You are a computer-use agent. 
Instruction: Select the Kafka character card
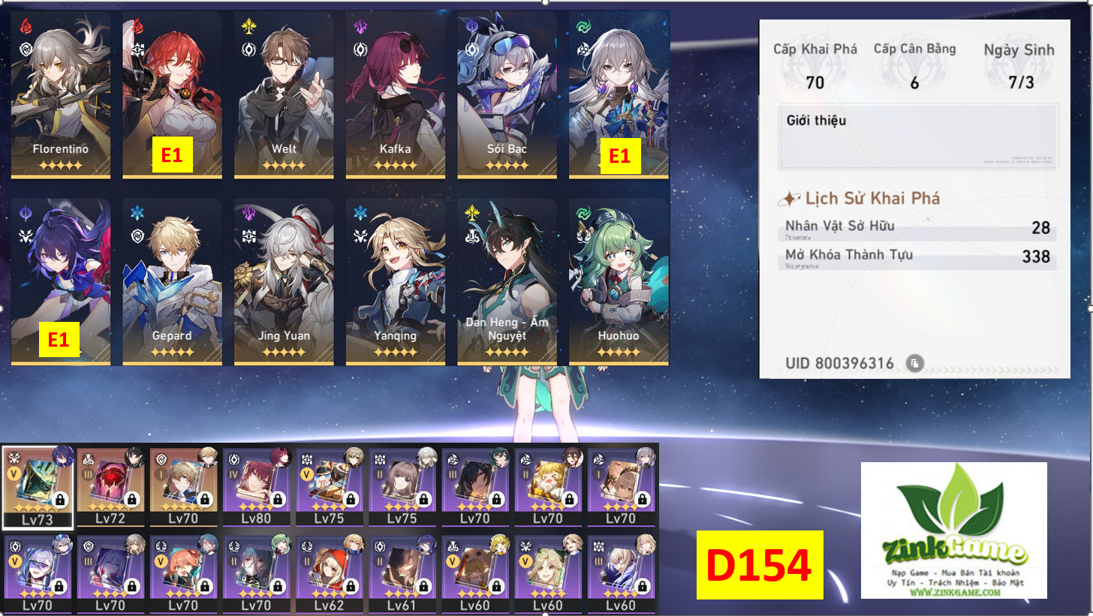click(395, 95)
